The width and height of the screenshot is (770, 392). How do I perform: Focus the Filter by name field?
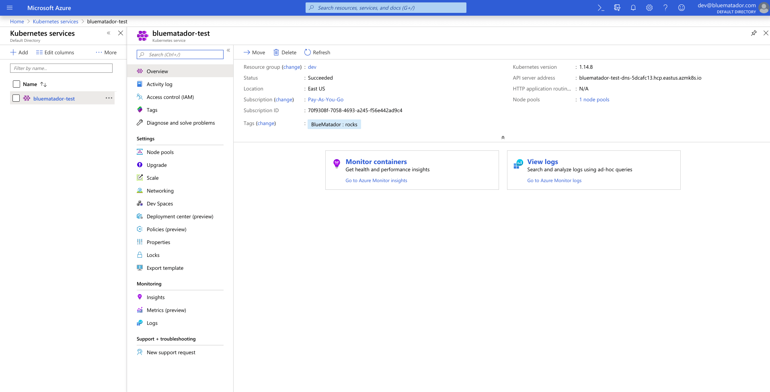point(61,68)
